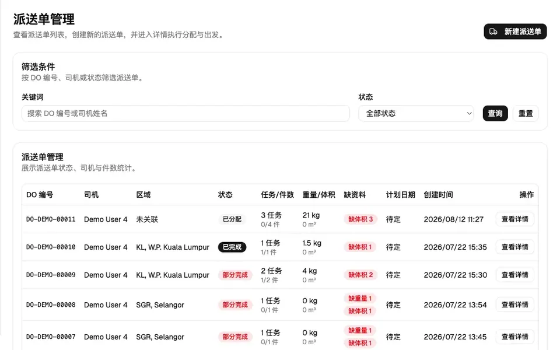Click 缺重量 1 tag in DO-DEMO-00008 row
The height and width of the screenshot is (350, 560).
[360, 299]
